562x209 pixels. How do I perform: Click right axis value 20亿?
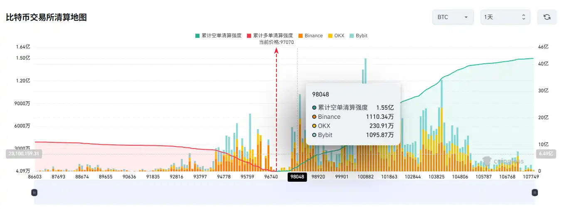point(543,118)
